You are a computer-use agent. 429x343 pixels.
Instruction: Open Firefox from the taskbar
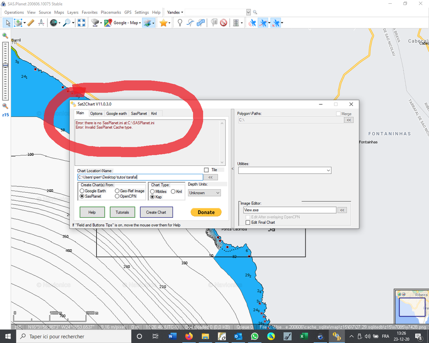coord(189,336)
